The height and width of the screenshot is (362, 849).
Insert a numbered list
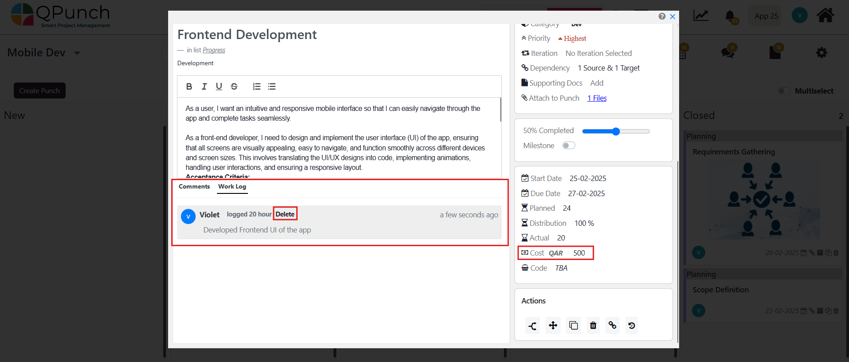click(x=256, y=87)
